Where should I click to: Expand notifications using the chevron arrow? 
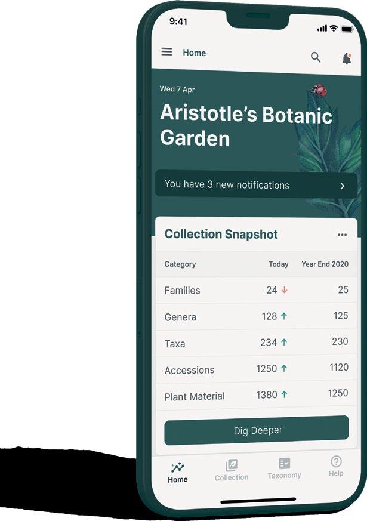[343, 186]
